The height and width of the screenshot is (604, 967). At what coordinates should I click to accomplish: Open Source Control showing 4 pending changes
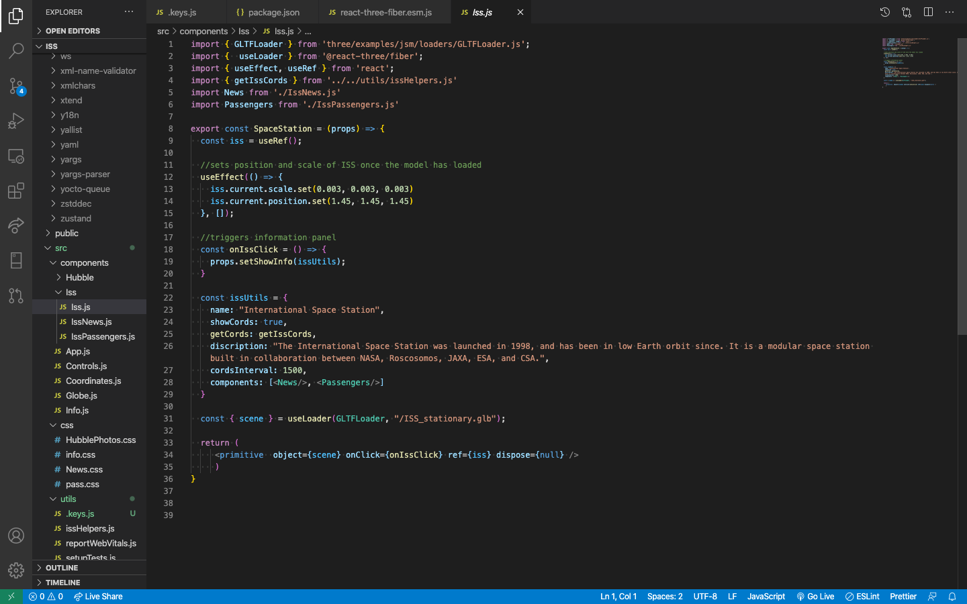pos(16,86)
